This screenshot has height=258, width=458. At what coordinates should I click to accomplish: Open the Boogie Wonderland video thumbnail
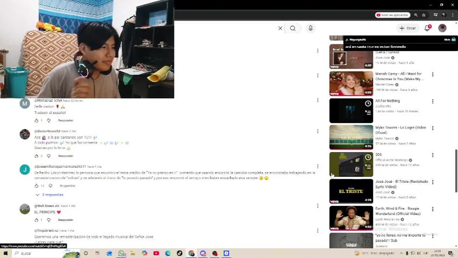point(351,218)
